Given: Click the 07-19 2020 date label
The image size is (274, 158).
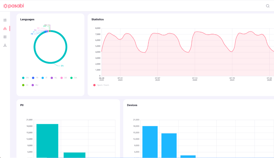Looking at the screenshot, I should (x=232, y=79).
